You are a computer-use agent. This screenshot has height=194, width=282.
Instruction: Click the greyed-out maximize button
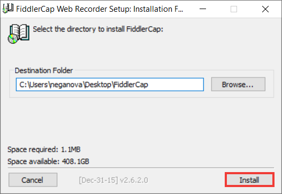coord(234,9)
